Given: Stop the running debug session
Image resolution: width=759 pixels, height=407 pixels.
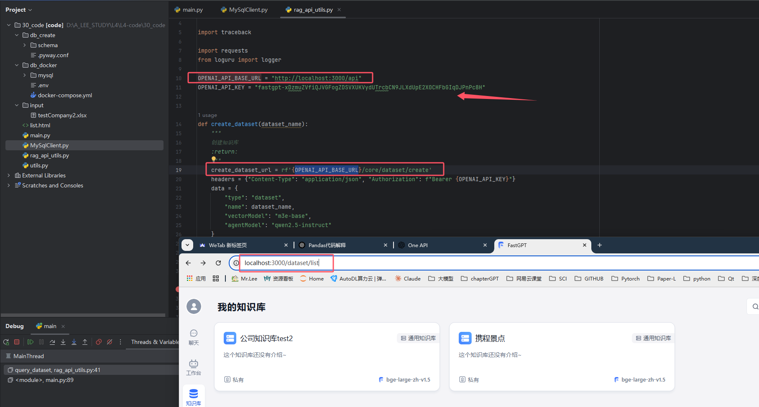Looking at the screenshot, I should pos(17,342).
